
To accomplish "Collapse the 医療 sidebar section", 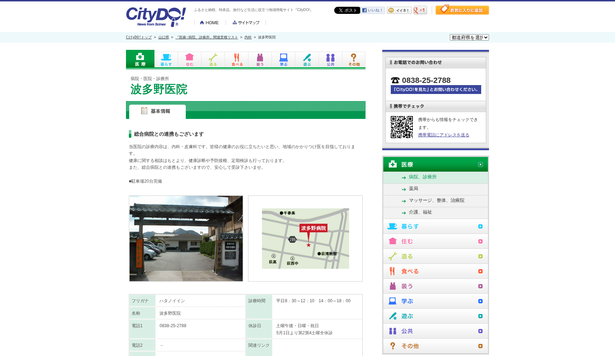I will click(x=480, y=164).
